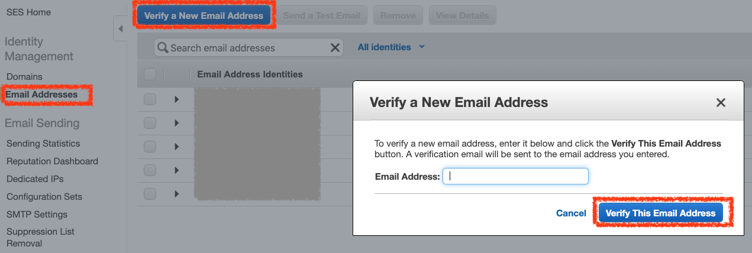This screenshot has width=752, height=253.
Task: Cancel the verification dialog
Action: pyautogui.click(x=571, y=213)
